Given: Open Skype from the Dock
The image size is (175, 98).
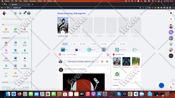Looking at the screenshot, I should tap(119, 94).
